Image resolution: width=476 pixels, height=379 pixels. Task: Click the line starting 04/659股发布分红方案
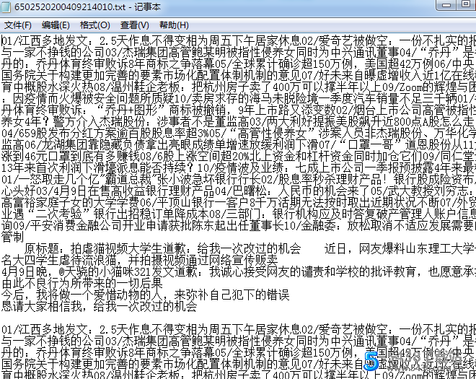pyautogui.click(x=238, y=133)
